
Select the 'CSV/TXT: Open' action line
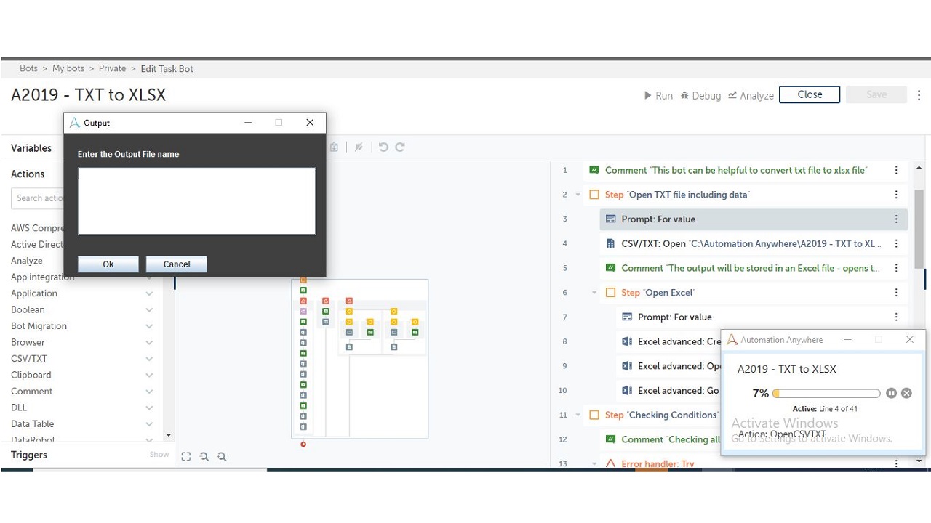(754, 243)
